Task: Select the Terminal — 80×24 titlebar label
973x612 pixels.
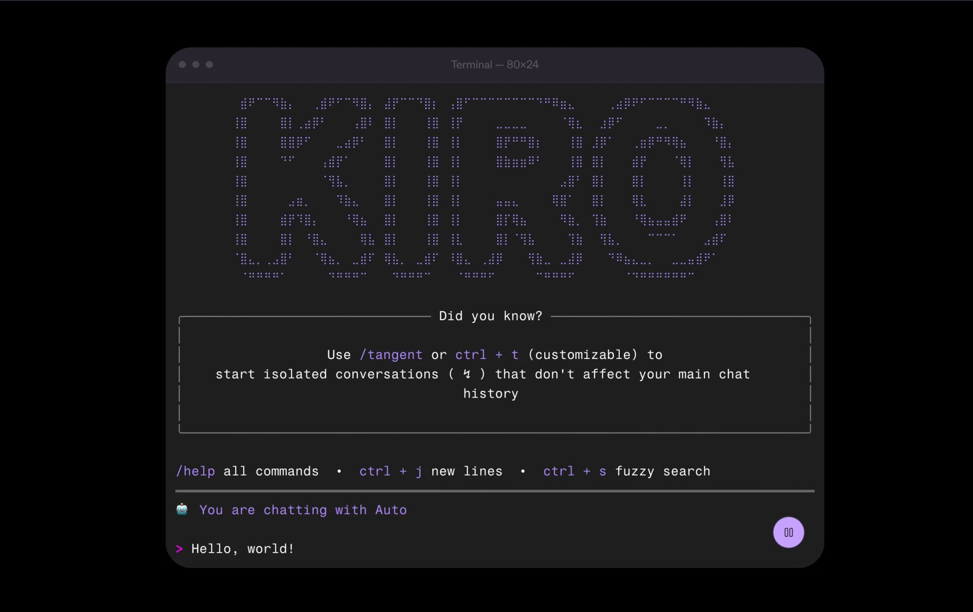Action: coord(494,64)
